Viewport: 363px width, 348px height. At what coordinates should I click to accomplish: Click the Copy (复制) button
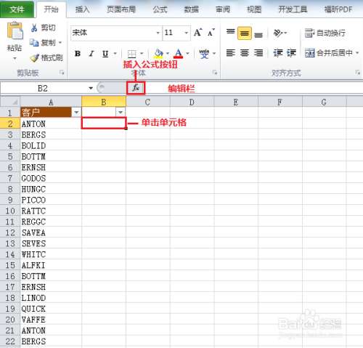point(43,43)
